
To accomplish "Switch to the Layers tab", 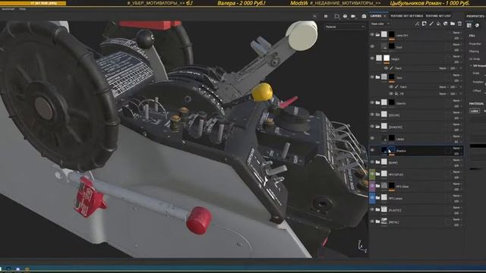I will [x=376, y=16].
